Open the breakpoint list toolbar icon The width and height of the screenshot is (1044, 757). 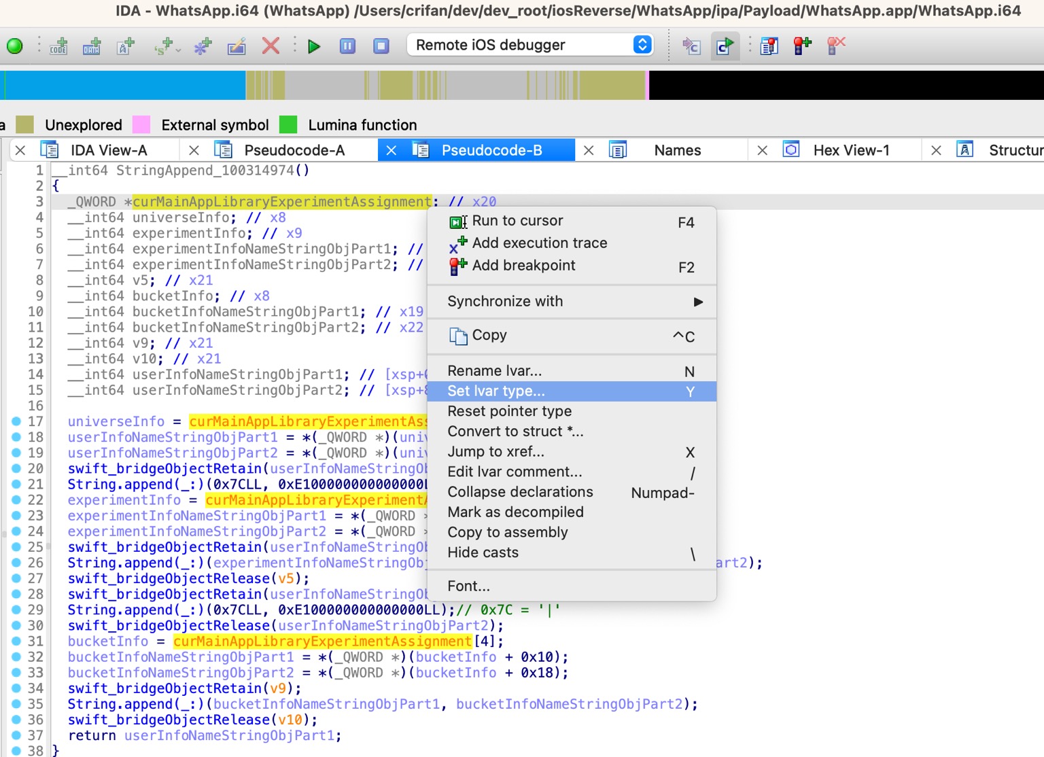click(x=769, y=46)
